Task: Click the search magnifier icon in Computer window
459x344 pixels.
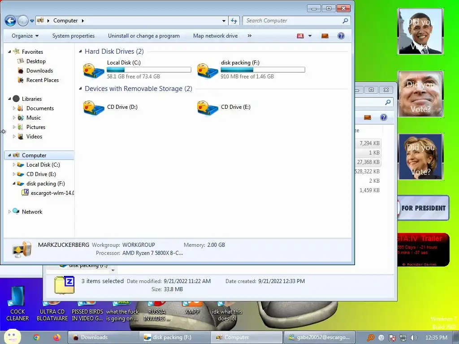Action: click(346, 21)
